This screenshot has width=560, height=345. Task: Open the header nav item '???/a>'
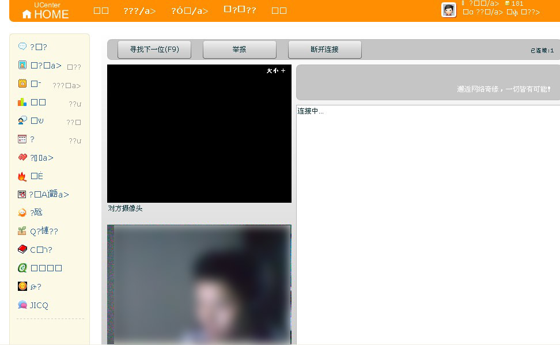coord(139,11)
